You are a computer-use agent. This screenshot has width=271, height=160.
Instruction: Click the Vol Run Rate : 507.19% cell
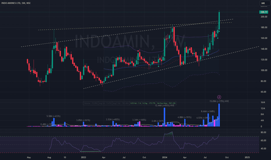click(x=166, y=103)
